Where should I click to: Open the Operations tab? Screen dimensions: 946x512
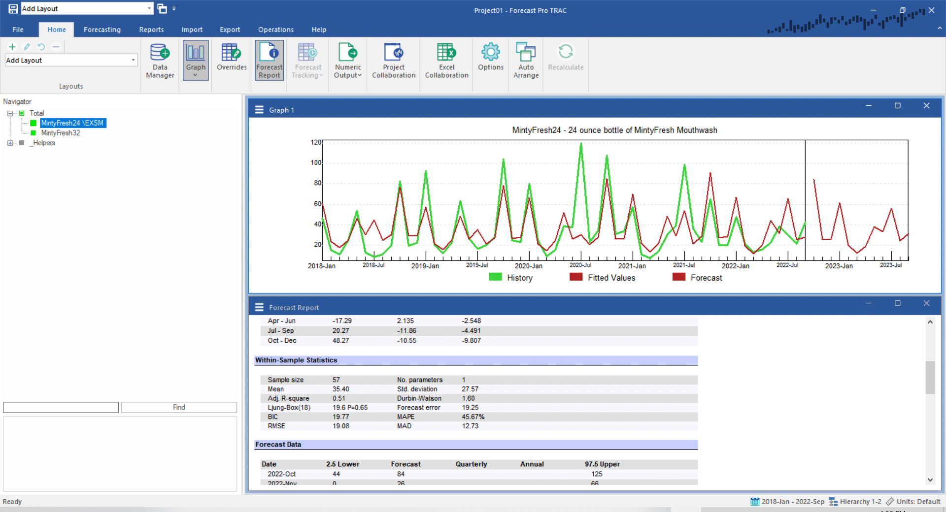(275, 30)
